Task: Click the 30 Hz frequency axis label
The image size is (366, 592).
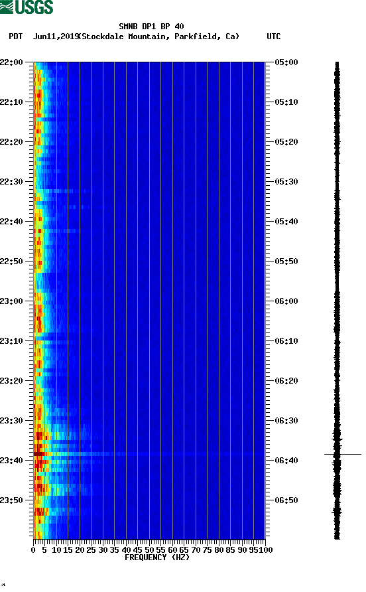Action: click(x=103, y=550)
